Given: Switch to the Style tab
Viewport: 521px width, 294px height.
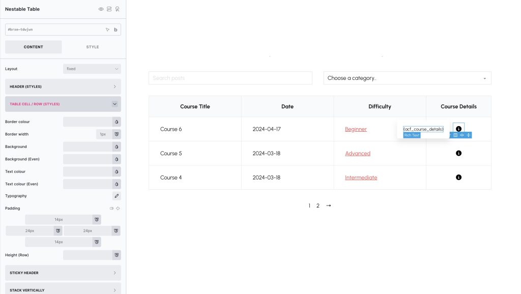Looking at the screenshot, I should coord(93,47).
